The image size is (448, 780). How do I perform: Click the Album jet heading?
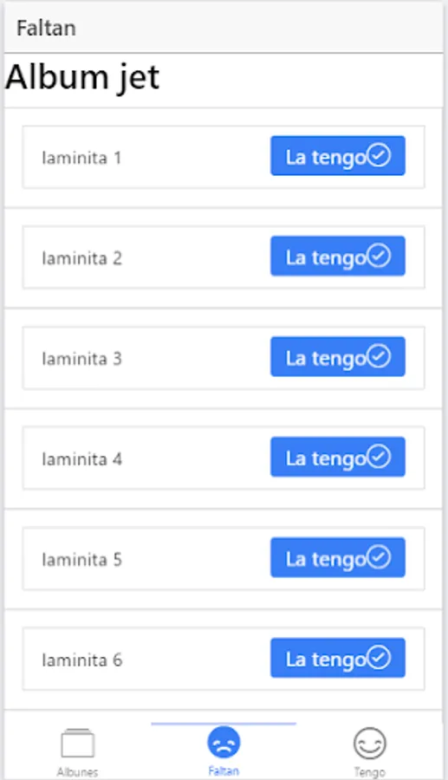coord(82,78)
